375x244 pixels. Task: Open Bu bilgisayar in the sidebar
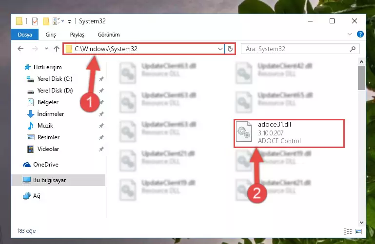point(59,180)
